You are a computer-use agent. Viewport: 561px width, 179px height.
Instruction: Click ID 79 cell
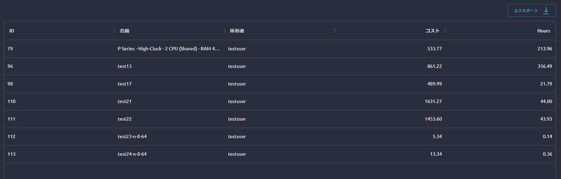(10, 49)
